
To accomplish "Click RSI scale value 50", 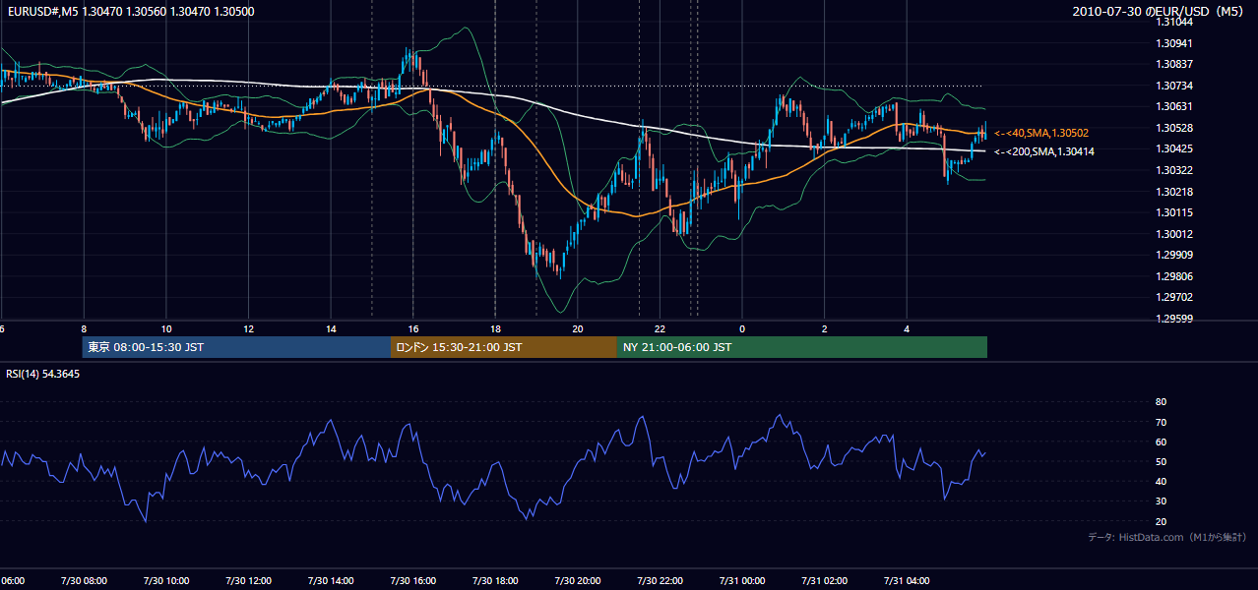I will tap(1162, 461).
